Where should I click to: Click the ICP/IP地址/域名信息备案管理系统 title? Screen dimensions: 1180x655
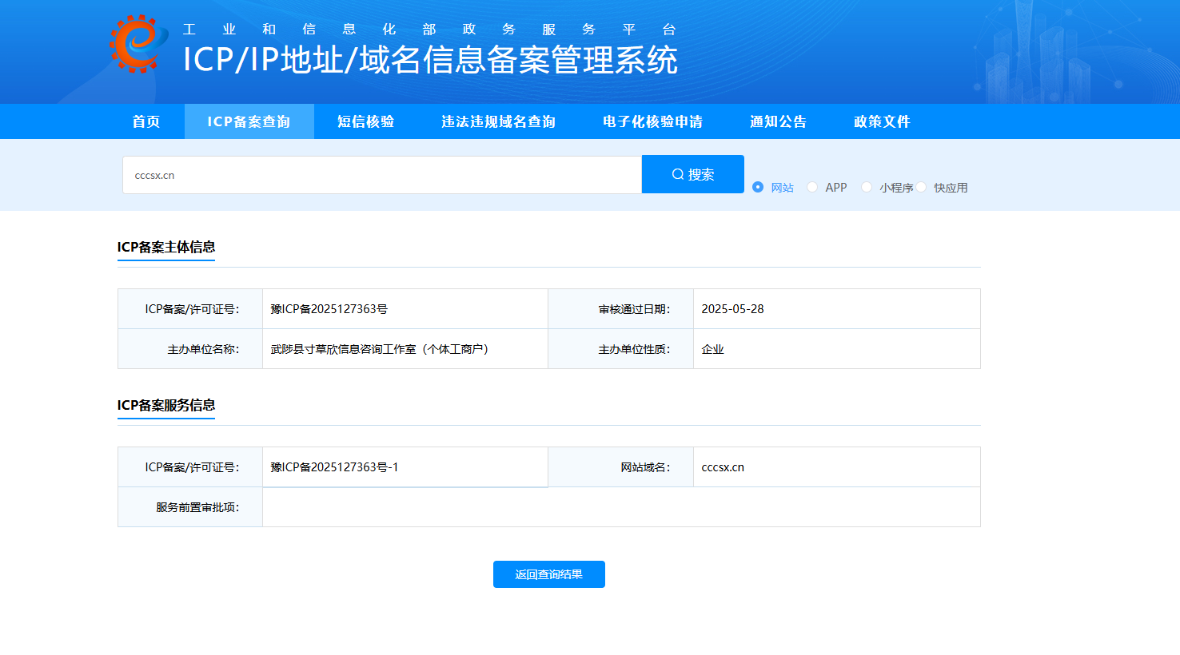pos(430,60)
